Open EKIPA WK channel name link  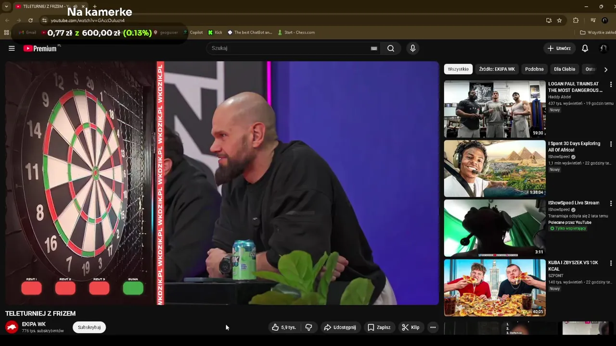pyautogui.click(x=34, y=324)
